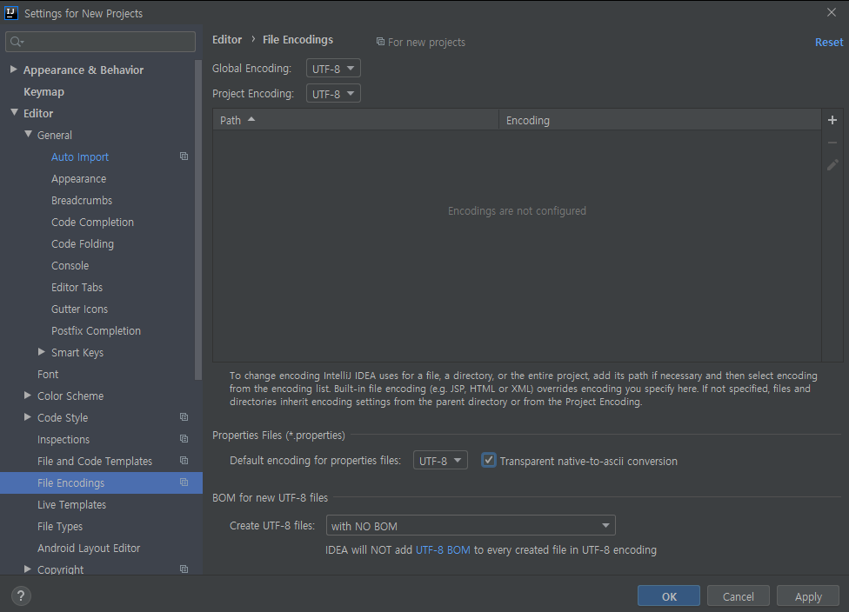
Task: Open Editor Tabs settings
Action: click(77, 288)
